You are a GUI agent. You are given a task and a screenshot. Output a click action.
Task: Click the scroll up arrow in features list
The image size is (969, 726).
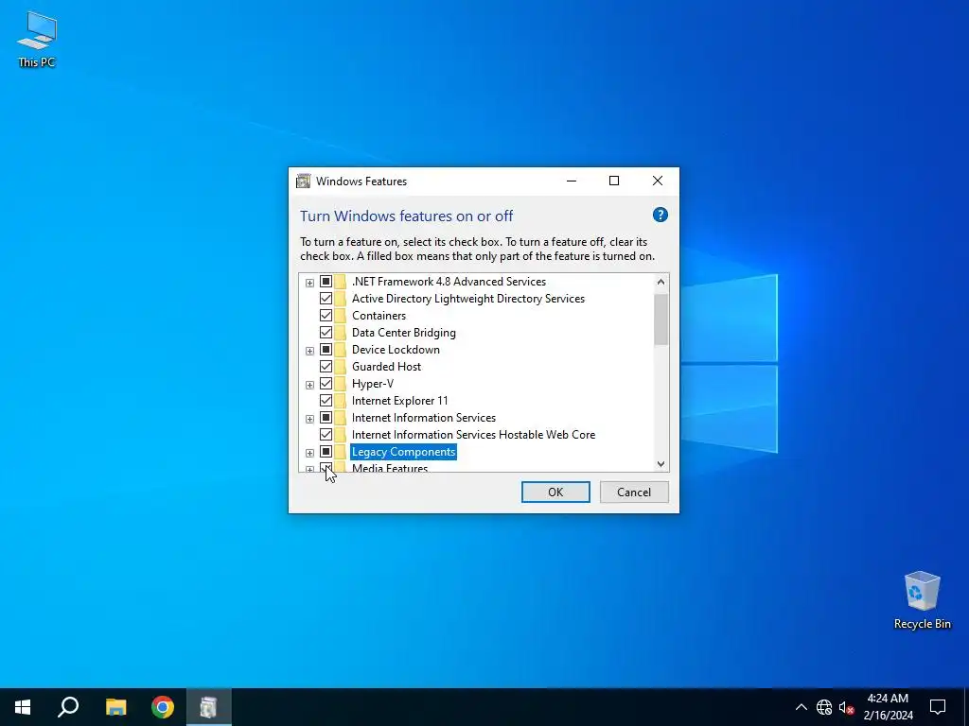pos(661,282)
